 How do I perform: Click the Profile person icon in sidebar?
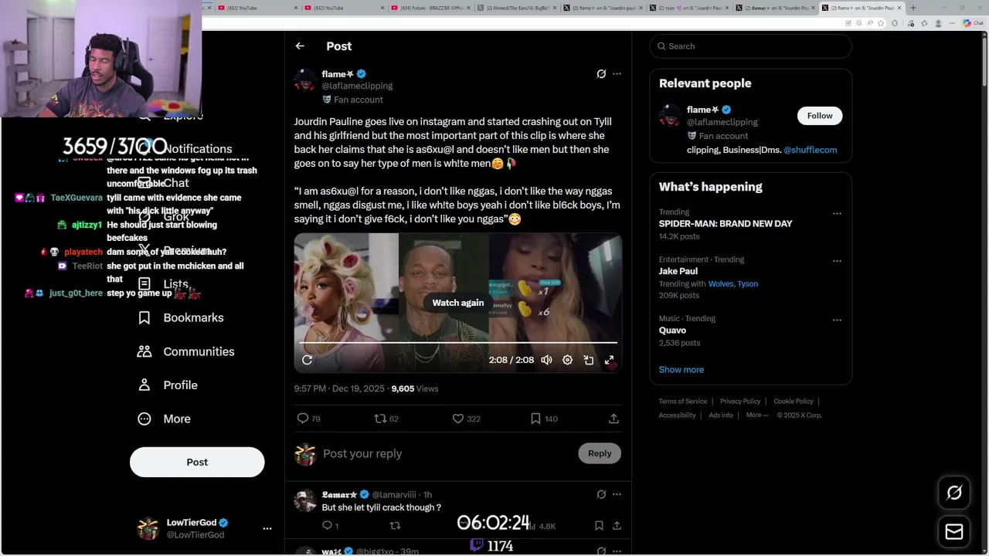point(144,385)
